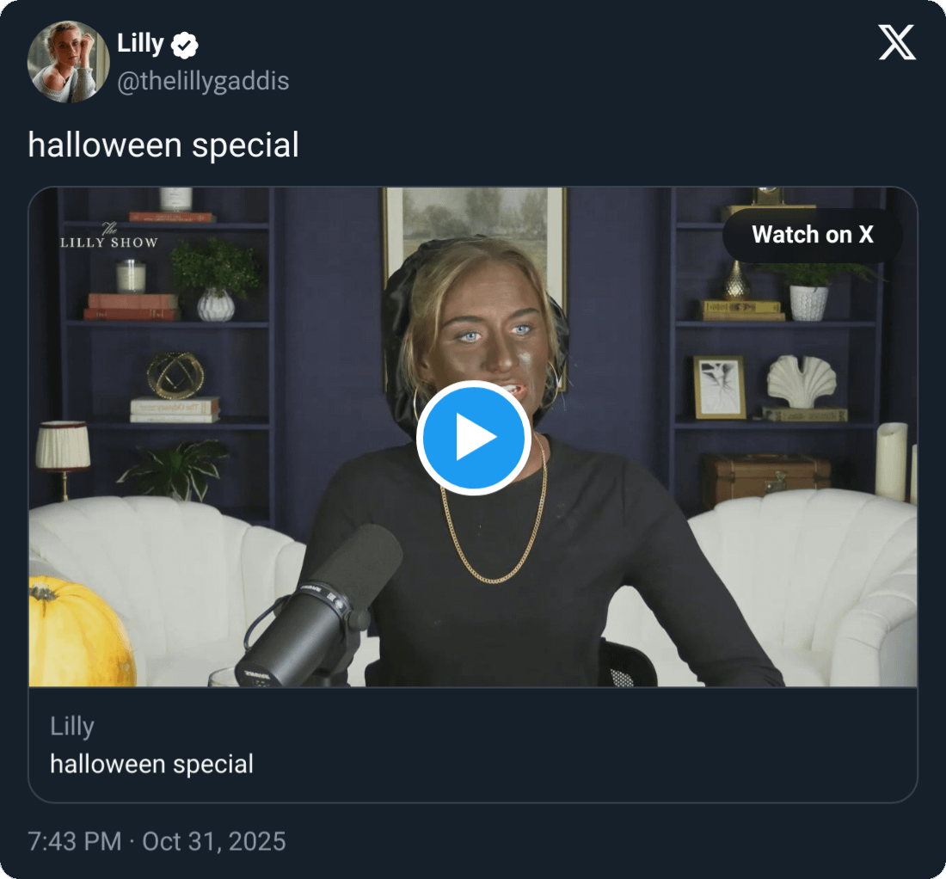This screenshot has height=879, width=946.
Task: Click the halloween special caption under video card
Action: [x=151, y=764]
